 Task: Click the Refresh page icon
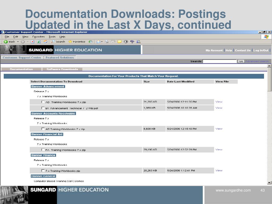click(39, 42)
